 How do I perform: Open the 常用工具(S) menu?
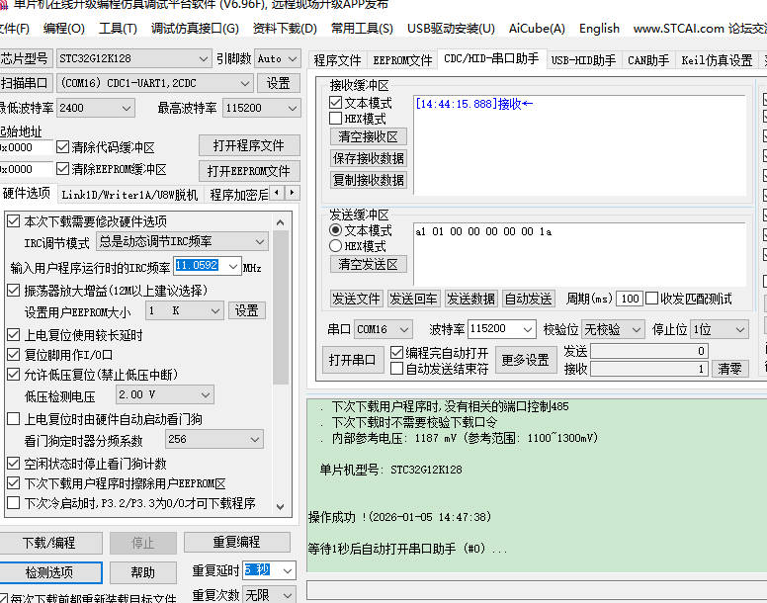coord(362,29)
